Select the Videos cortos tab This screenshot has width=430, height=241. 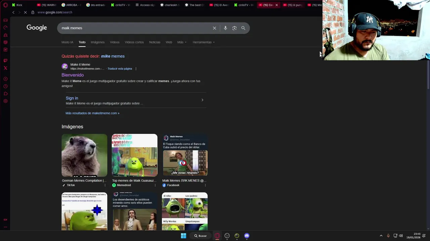coord(134,42)
